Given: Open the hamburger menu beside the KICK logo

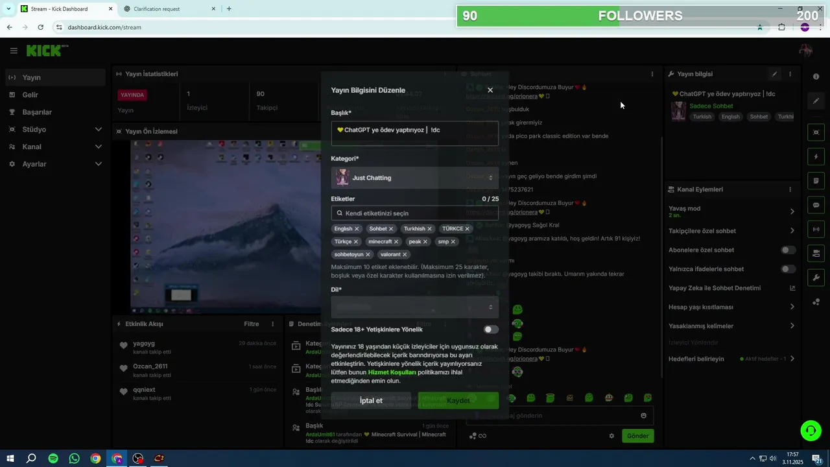Looking at the screenshot, I should [14, 51].
